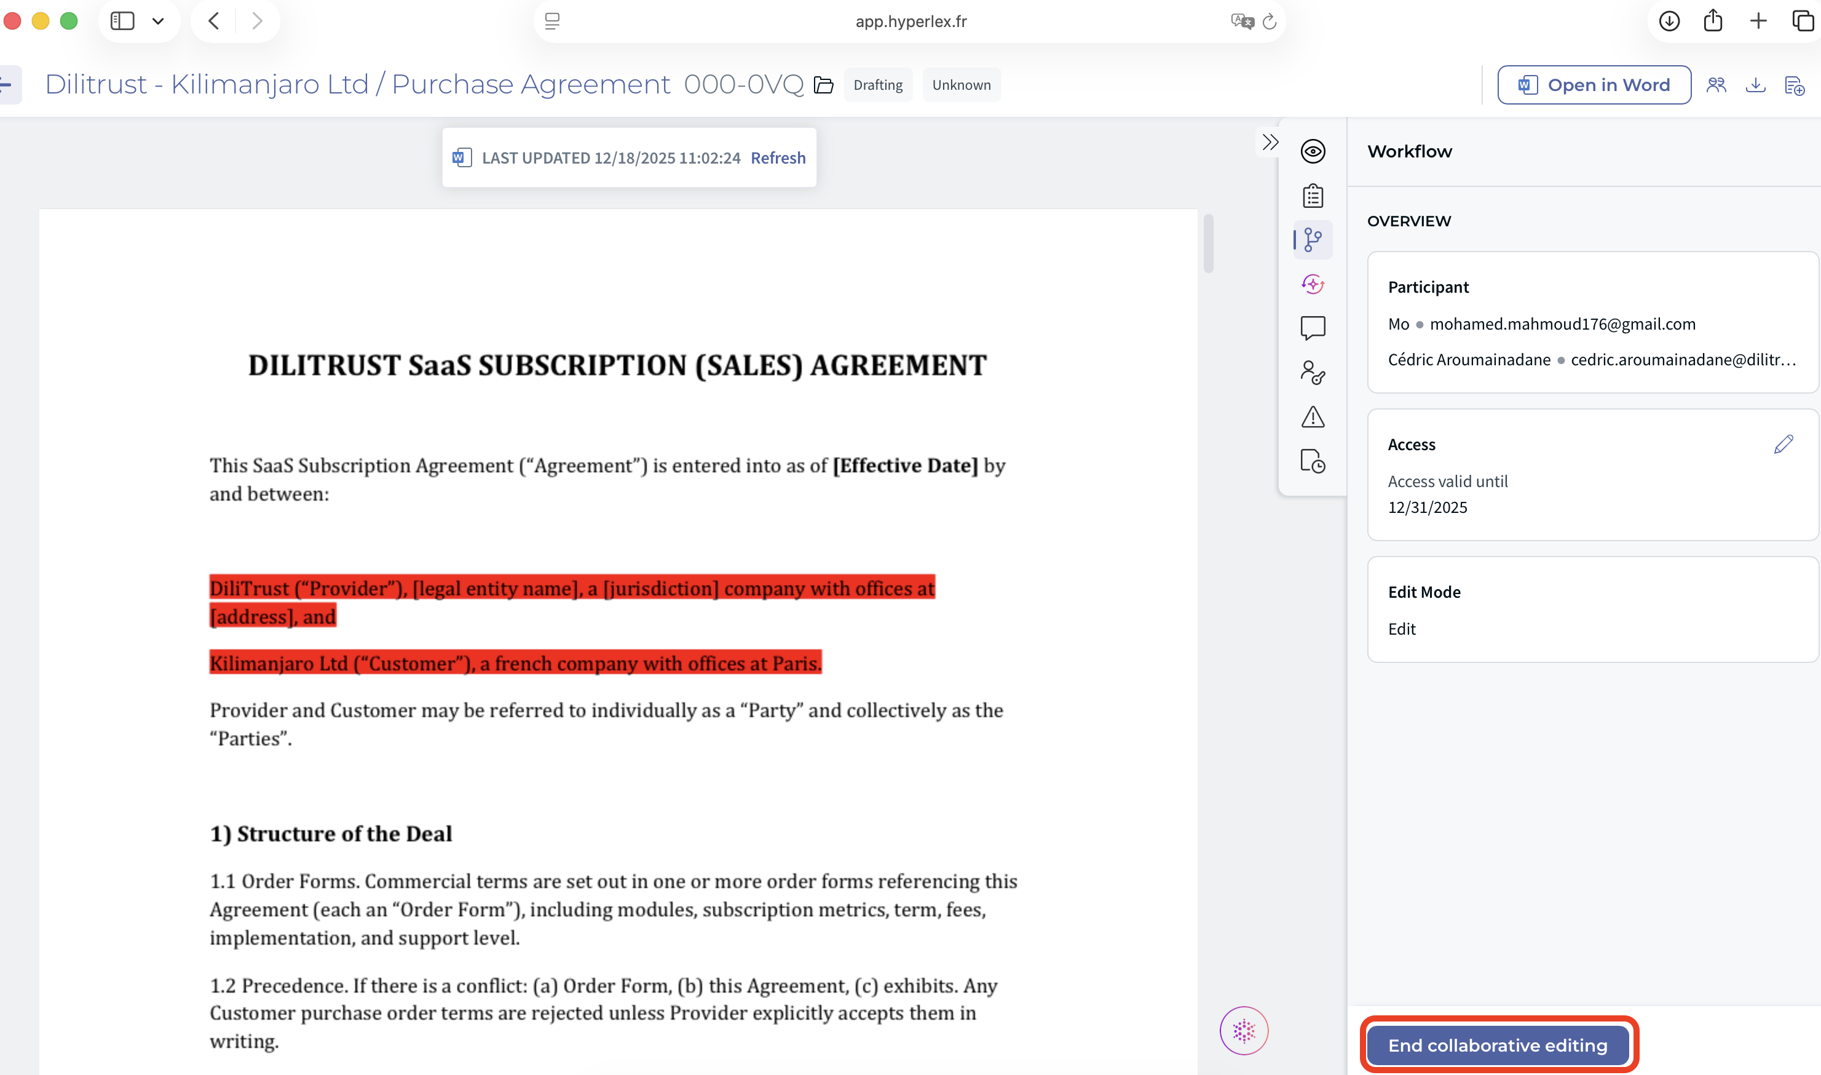1821x1075 pixels.
Task: Click End collaborative editing button
Action: coord(1498,1045)
